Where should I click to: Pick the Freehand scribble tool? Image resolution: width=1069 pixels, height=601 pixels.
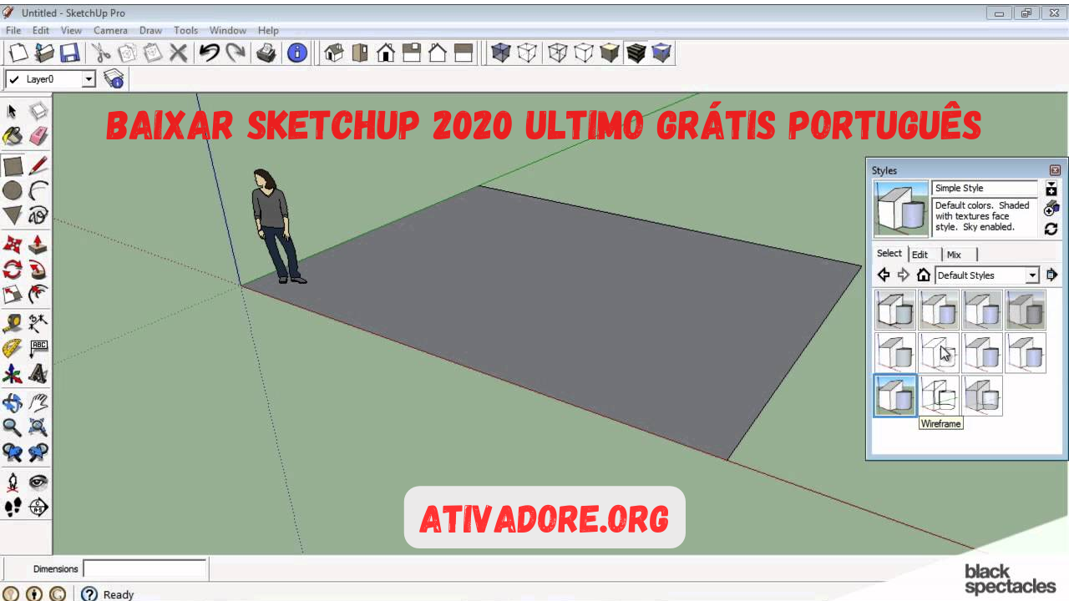[38, 216]
